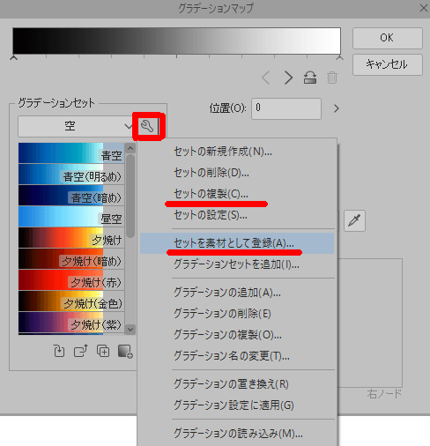
Task: Select グラデーションの削除(E) entry
Action: pos(237,314)
